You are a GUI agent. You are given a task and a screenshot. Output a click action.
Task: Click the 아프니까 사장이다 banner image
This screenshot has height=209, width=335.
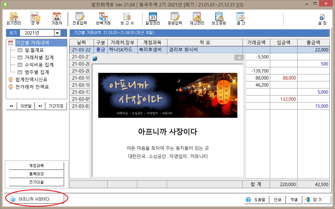[168, 95]
